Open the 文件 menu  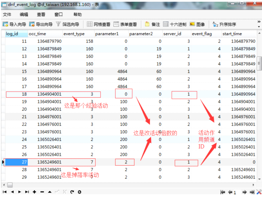(7, 14)
